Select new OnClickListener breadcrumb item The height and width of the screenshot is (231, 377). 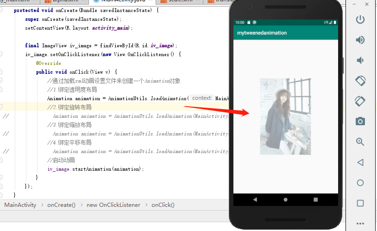[113, 205]
